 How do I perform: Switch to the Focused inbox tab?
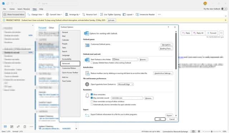[x=42, y=28]
